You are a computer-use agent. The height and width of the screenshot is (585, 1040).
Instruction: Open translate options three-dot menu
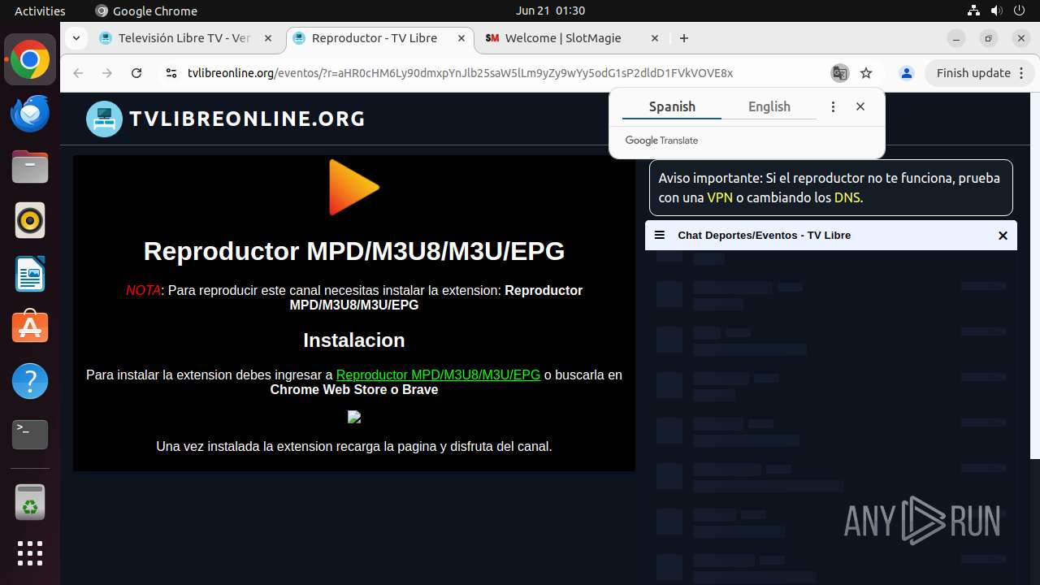pyautogui.click(x=833, y=106)
